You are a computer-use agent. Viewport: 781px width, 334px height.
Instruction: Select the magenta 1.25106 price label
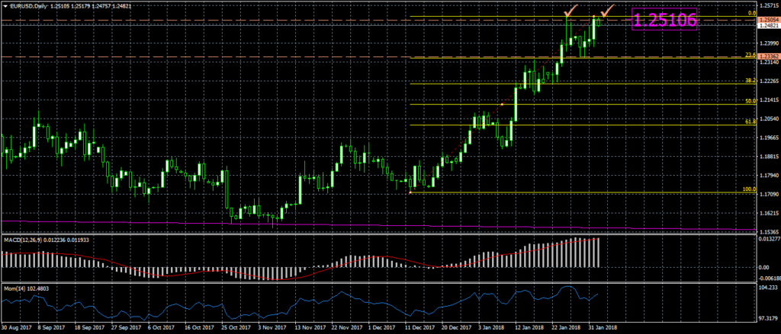coord(665,21)
